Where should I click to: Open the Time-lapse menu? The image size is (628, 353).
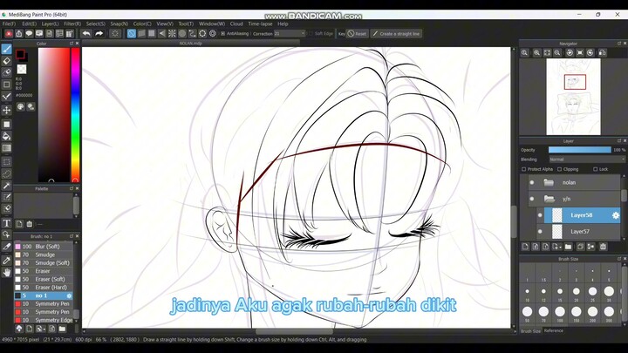pos(260,24)
